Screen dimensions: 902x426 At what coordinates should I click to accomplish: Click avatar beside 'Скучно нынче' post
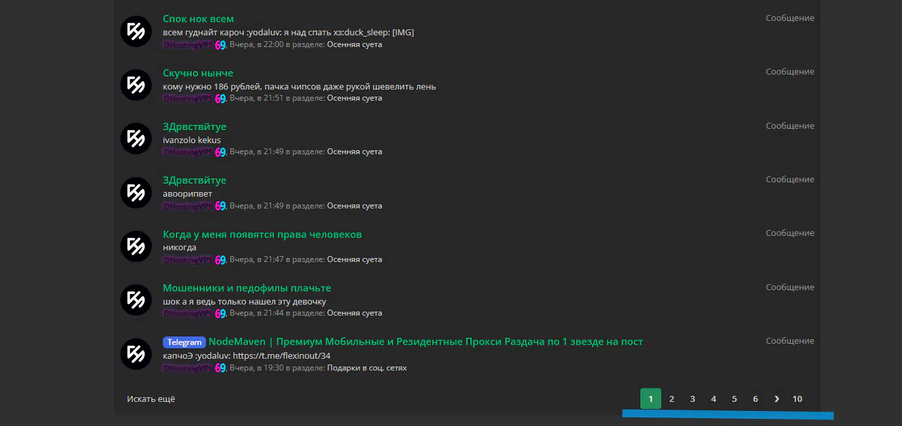tap(136, 85)
